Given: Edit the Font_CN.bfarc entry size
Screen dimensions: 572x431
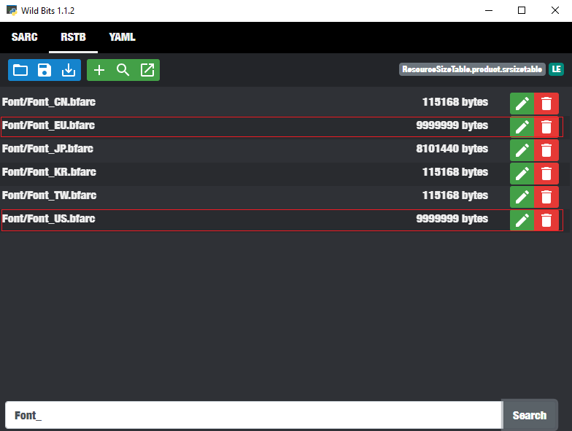Looking at the screenshot, I should pyautogui.click(x=522, y=104).
